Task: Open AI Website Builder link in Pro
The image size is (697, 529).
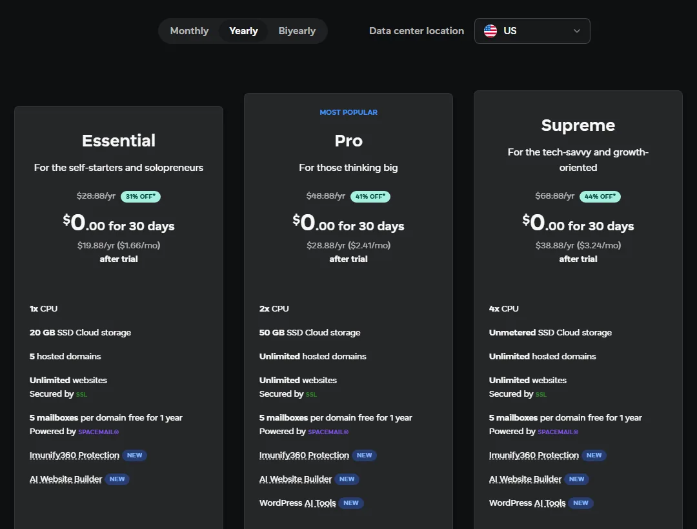Action: point(296,479)
